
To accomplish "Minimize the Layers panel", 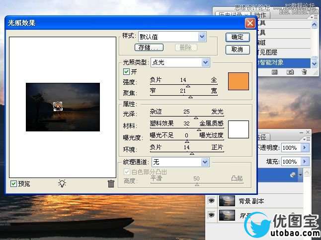I will [301, 132].
